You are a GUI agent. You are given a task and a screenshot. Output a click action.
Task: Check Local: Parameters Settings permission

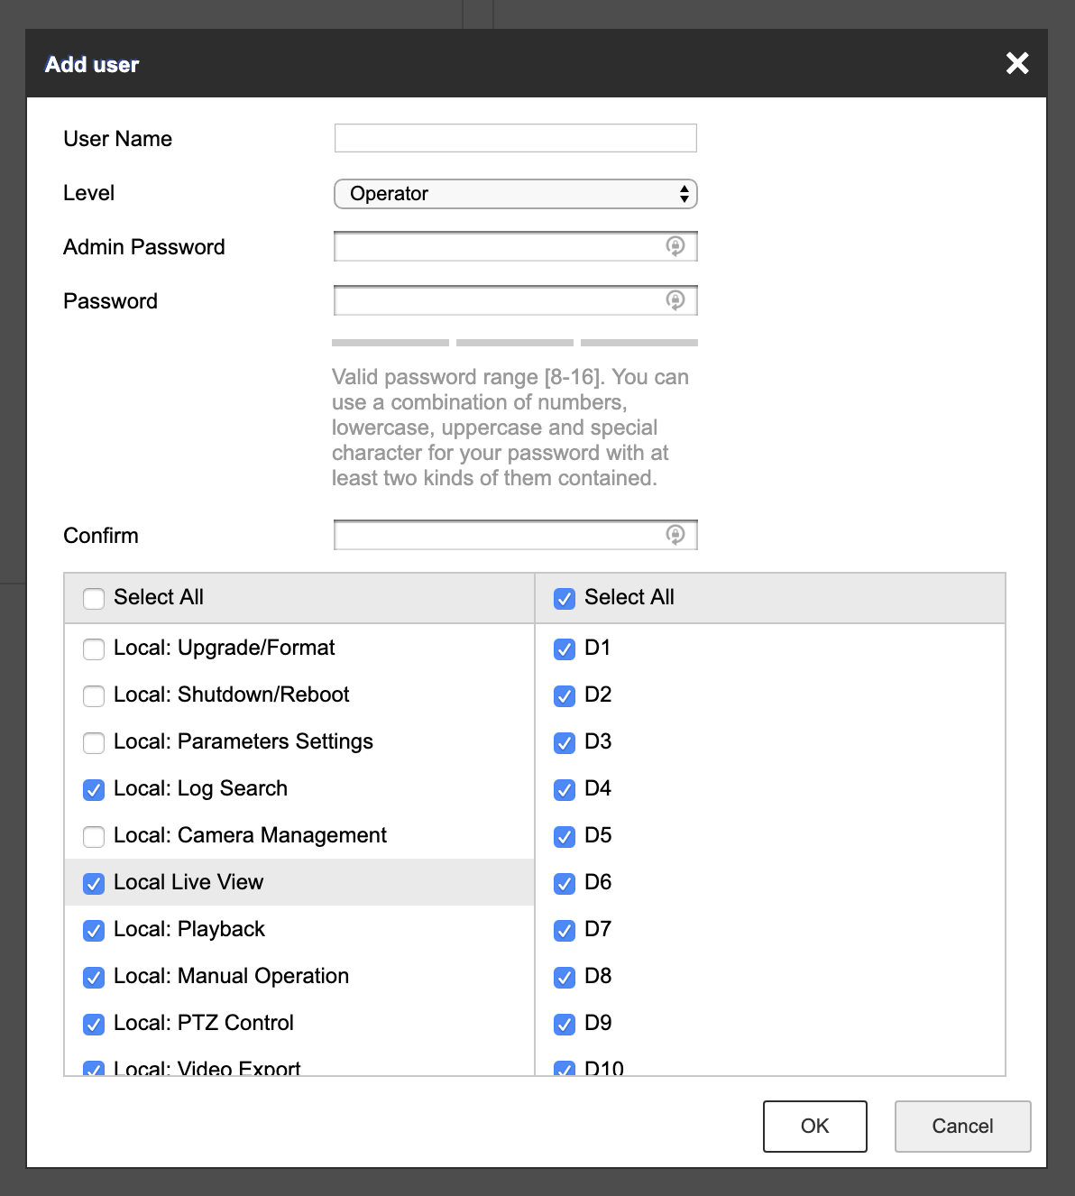tap(94, 743)
